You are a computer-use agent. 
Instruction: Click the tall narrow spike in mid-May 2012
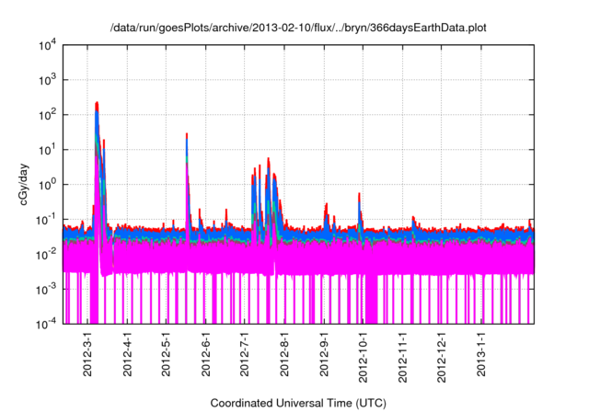(187, 136)
